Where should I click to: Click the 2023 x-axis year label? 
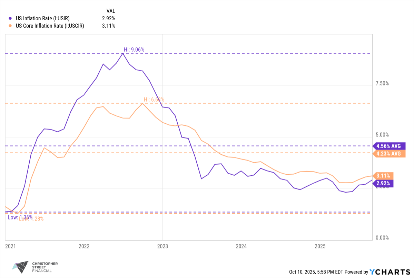click(162, 247)
